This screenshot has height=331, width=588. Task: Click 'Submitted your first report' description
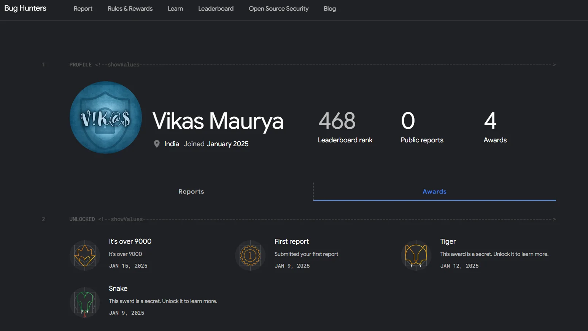pyautogui.click(x=306, y=254)
